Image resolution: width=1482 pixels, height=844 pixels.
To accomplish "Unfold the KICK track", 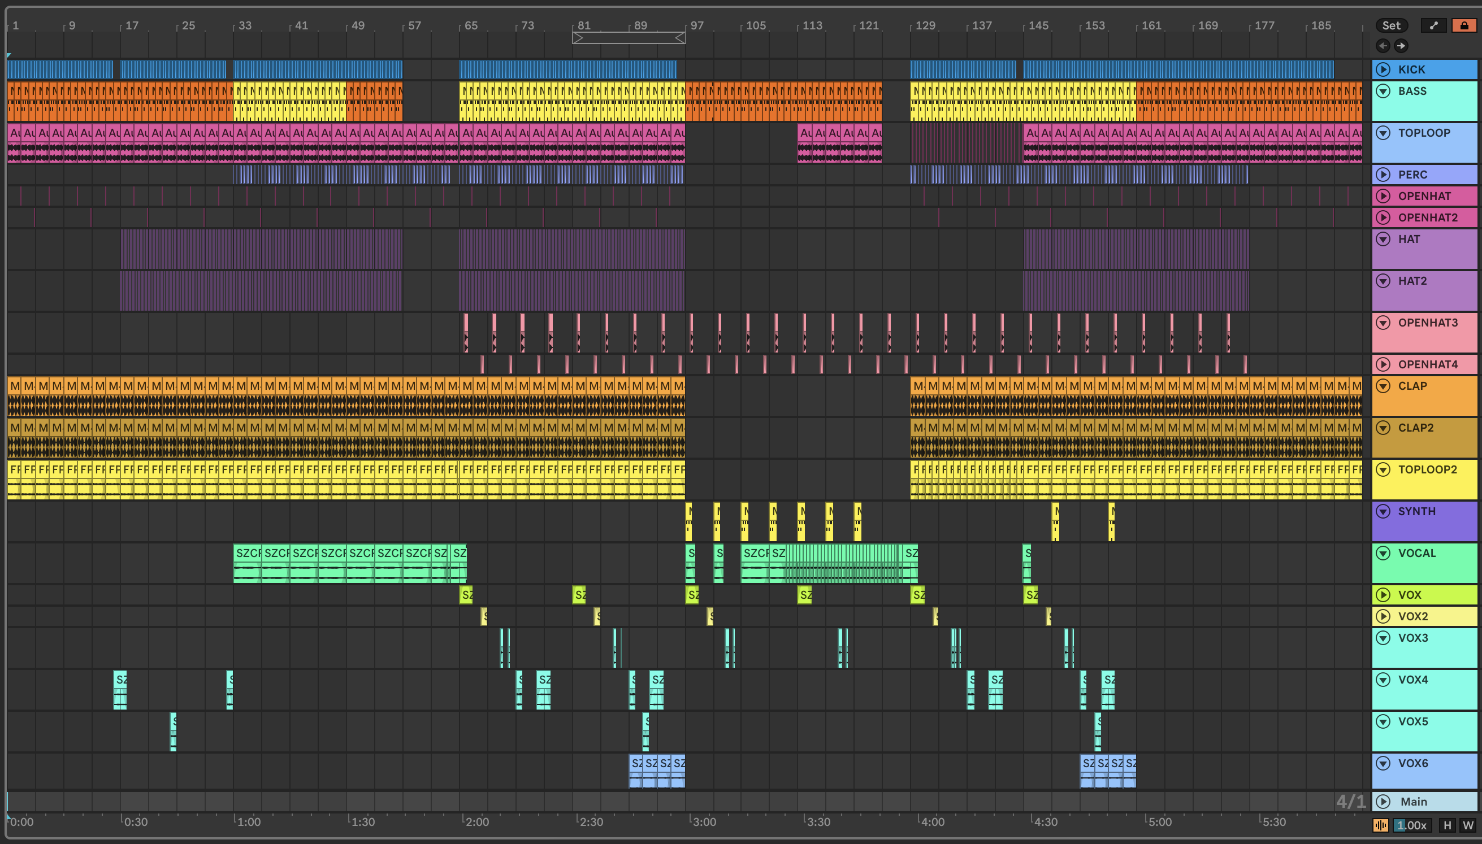I will click(x=1383, y=69).
